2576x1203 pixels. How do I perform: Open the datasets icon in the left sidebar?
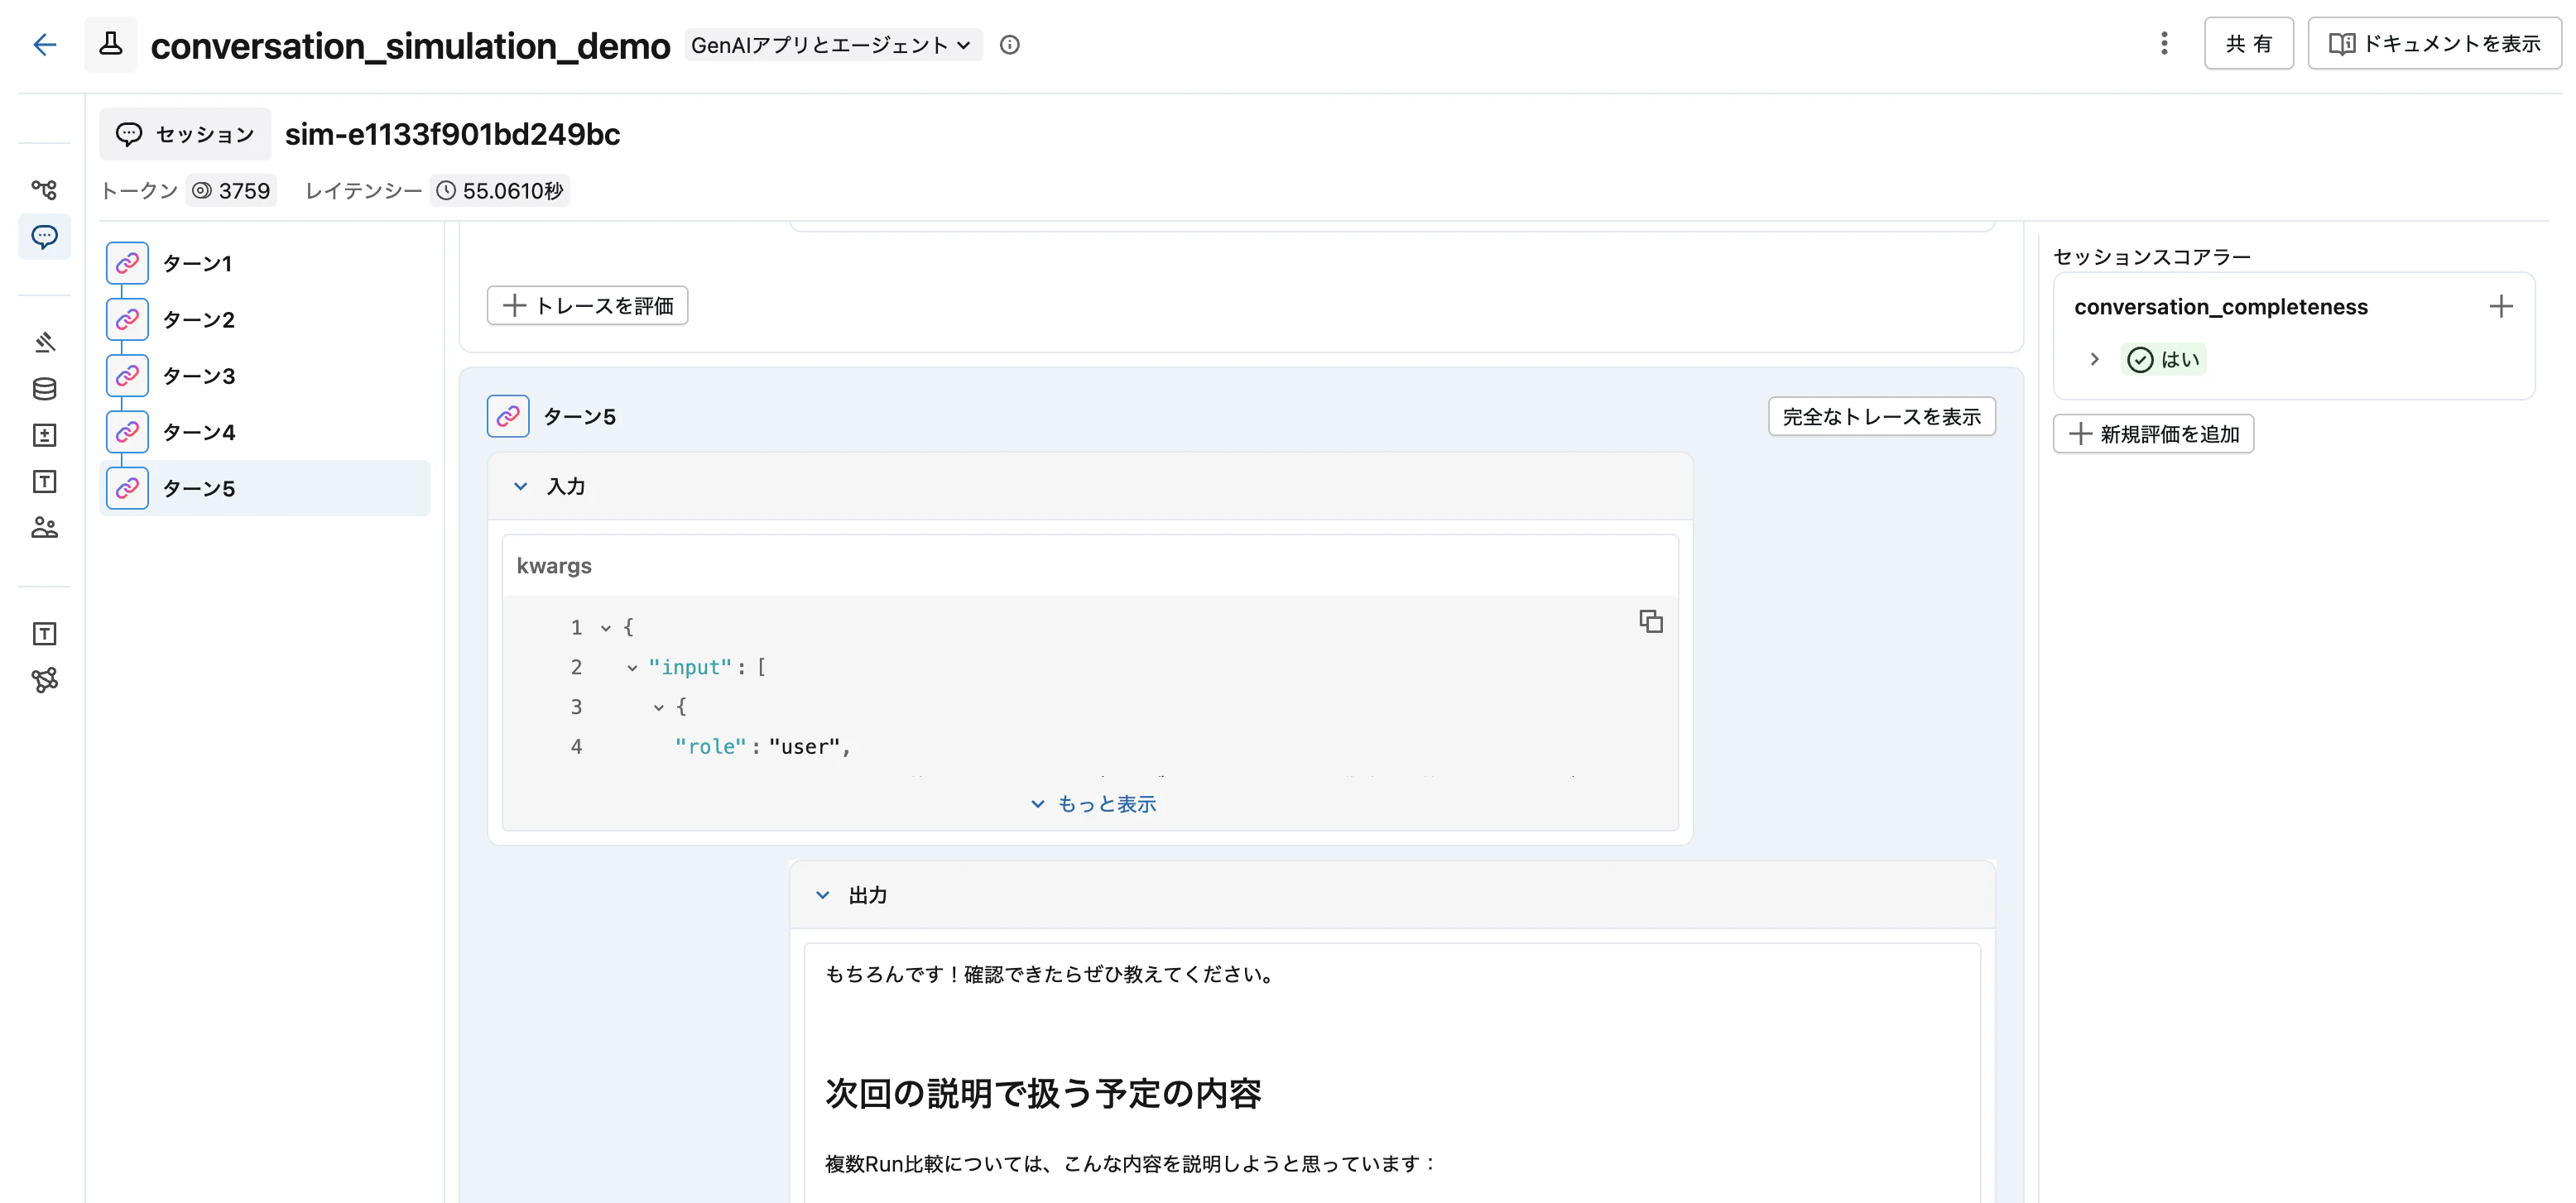point(44,389)
